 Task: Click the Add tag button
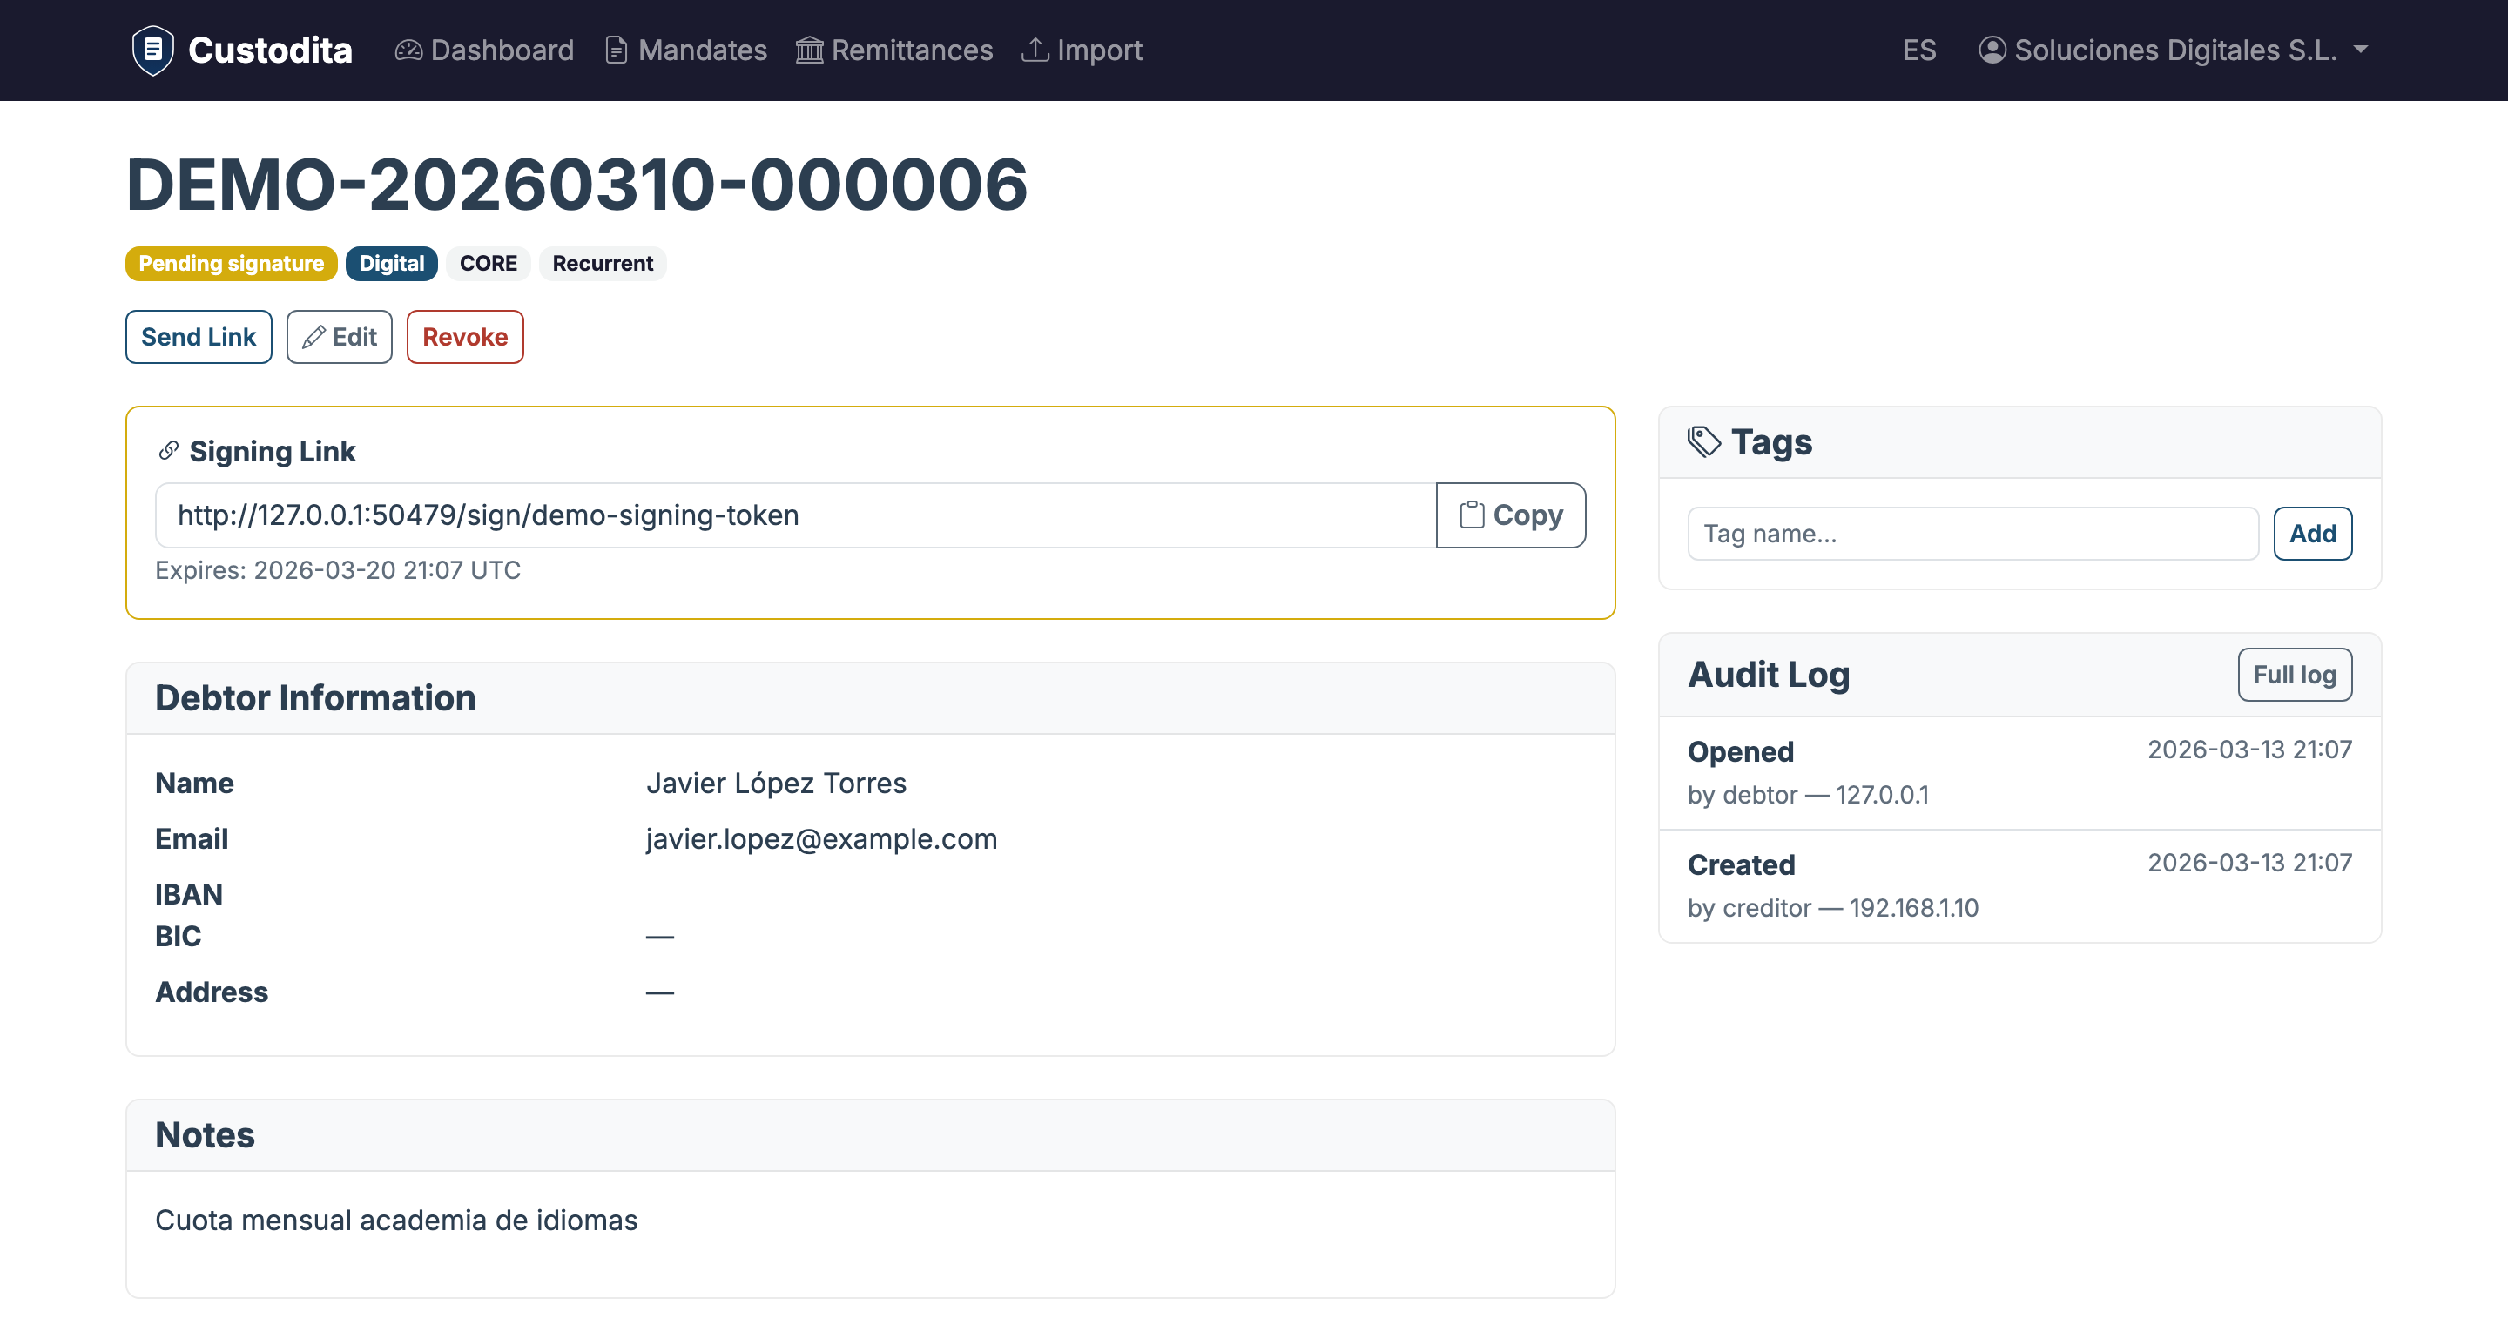(2311, 534)
